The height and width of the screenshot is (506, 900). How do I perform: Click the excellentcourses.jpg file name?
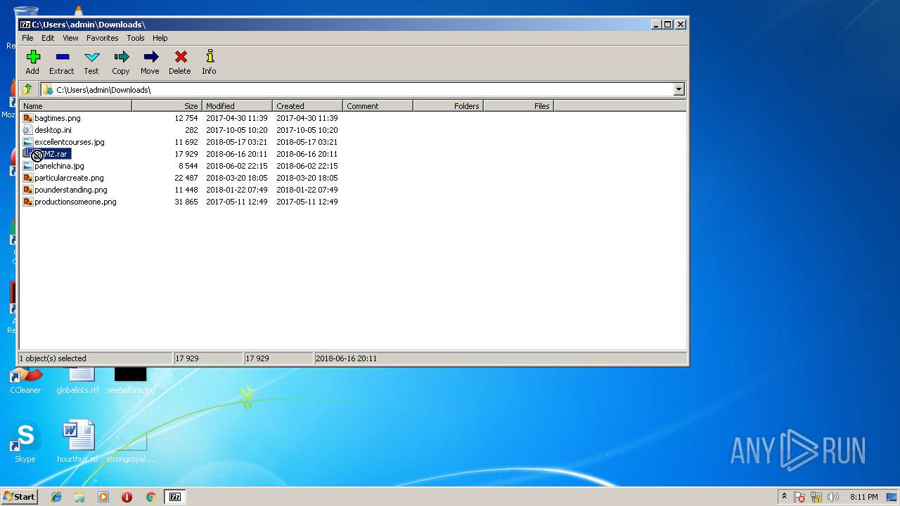70,142
